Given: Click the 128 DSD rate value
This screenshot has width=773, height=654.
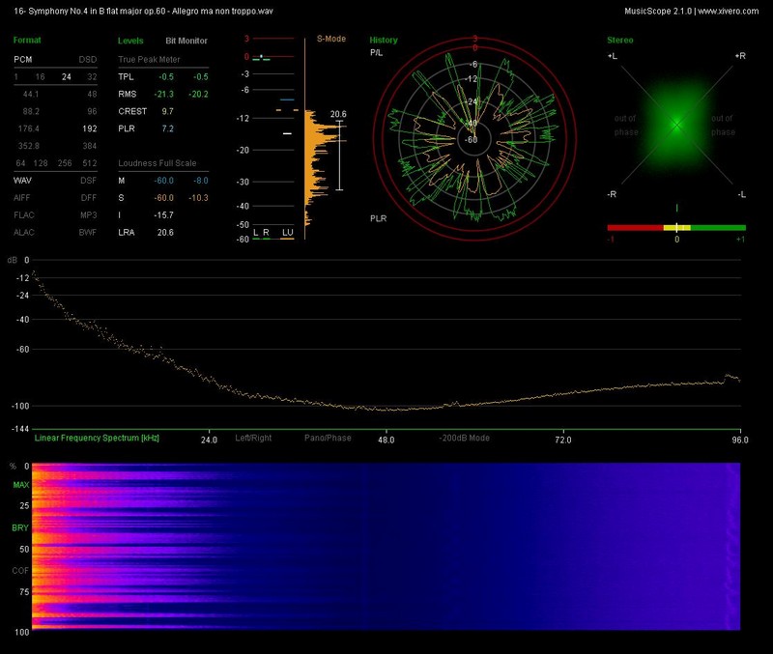Looking at the screenshot, I should point(41,163).
